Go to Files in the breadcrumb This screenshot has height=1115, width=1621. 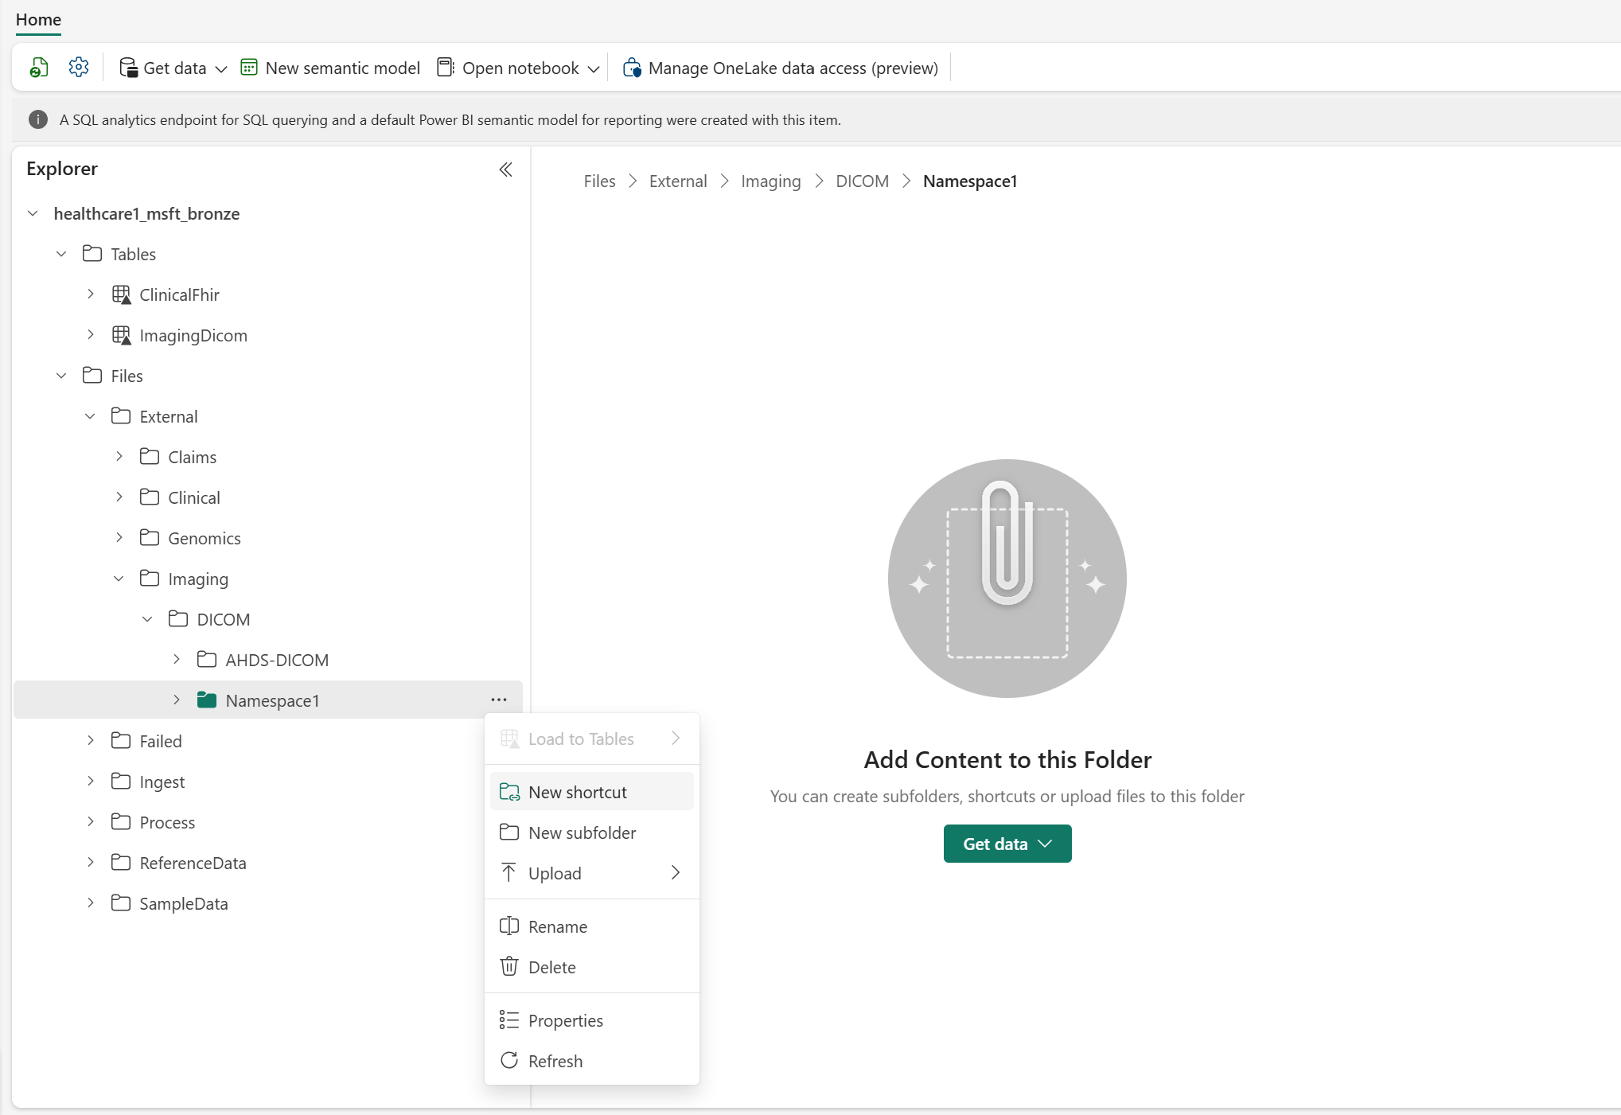pyautogui.click(x=599, y=181)
